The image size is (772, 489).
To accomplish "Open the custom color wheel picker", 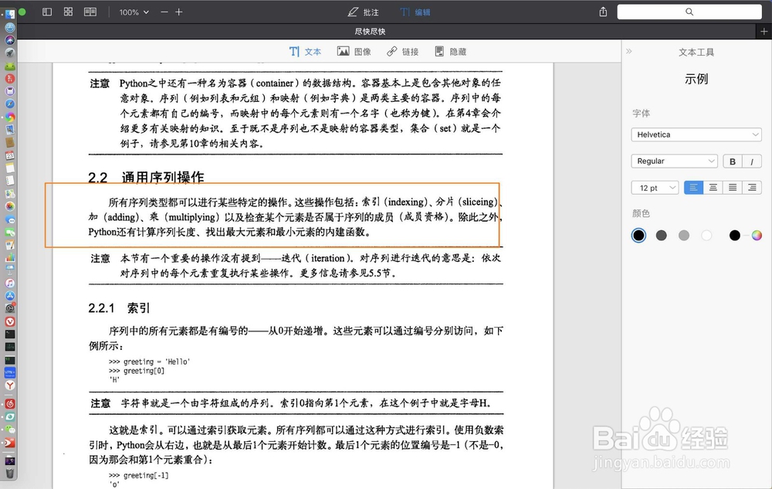I will tap(757, 236).
